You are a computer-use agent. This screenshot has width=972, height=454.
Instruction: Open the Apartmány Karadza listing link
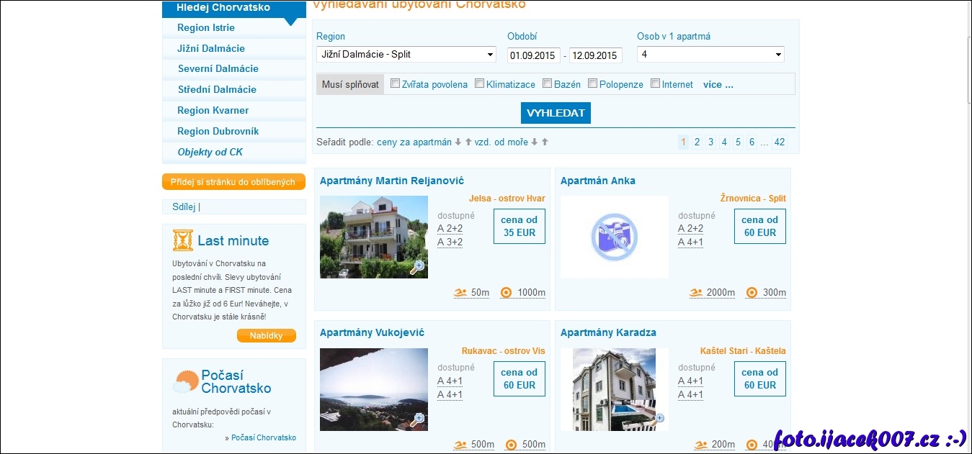(x=608, y=333)
